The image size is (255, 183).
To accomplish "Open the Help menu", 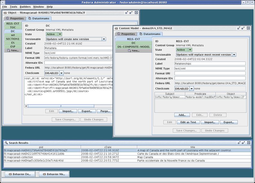I will (x=49, y=7).
